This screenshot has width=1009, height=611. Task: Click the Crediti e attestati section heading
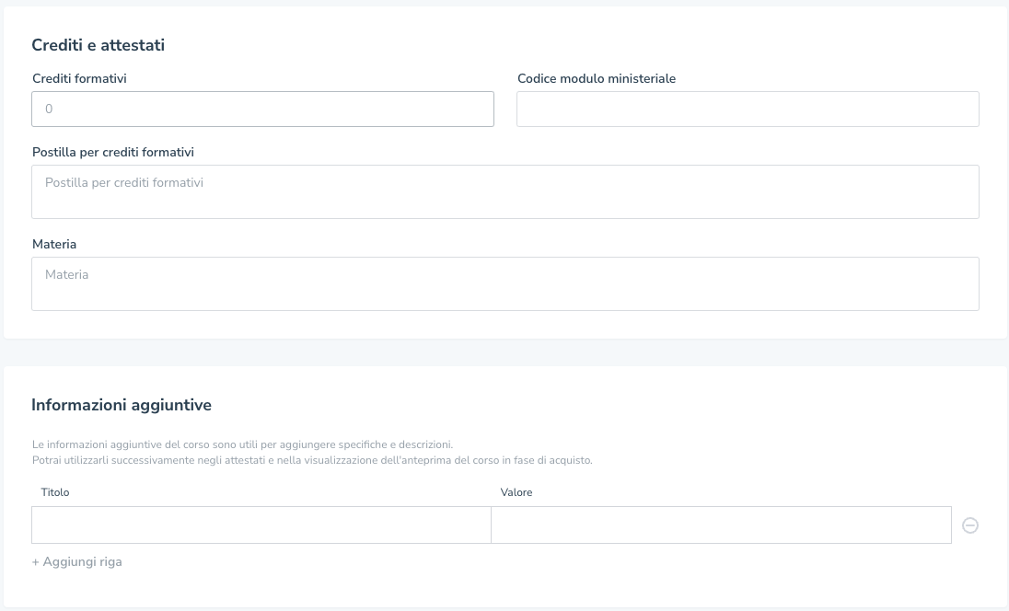coord(98,45)
